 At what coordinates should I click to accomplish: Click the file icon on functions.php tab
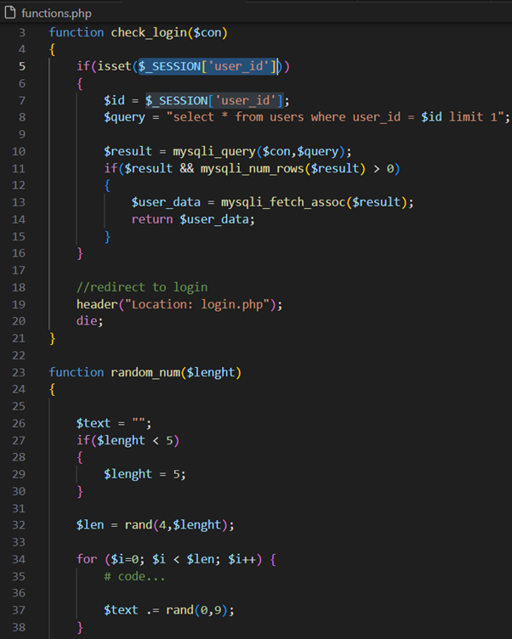[x=10, y=14]
